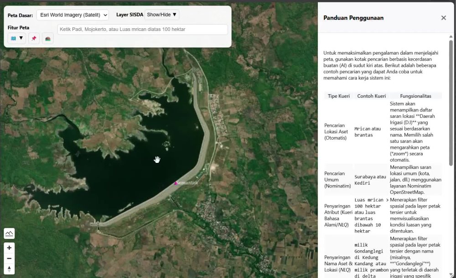Viewport: 456px width, 278px height.
Task: Select 'milik Gondanglegi di Kedung Kandang' example
Action: coord(371,260)
